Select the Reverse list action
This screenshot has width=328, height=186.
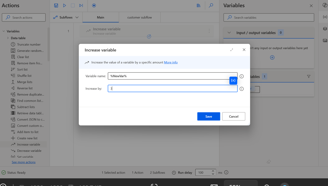pyautogui.click(x=22, y=88)
